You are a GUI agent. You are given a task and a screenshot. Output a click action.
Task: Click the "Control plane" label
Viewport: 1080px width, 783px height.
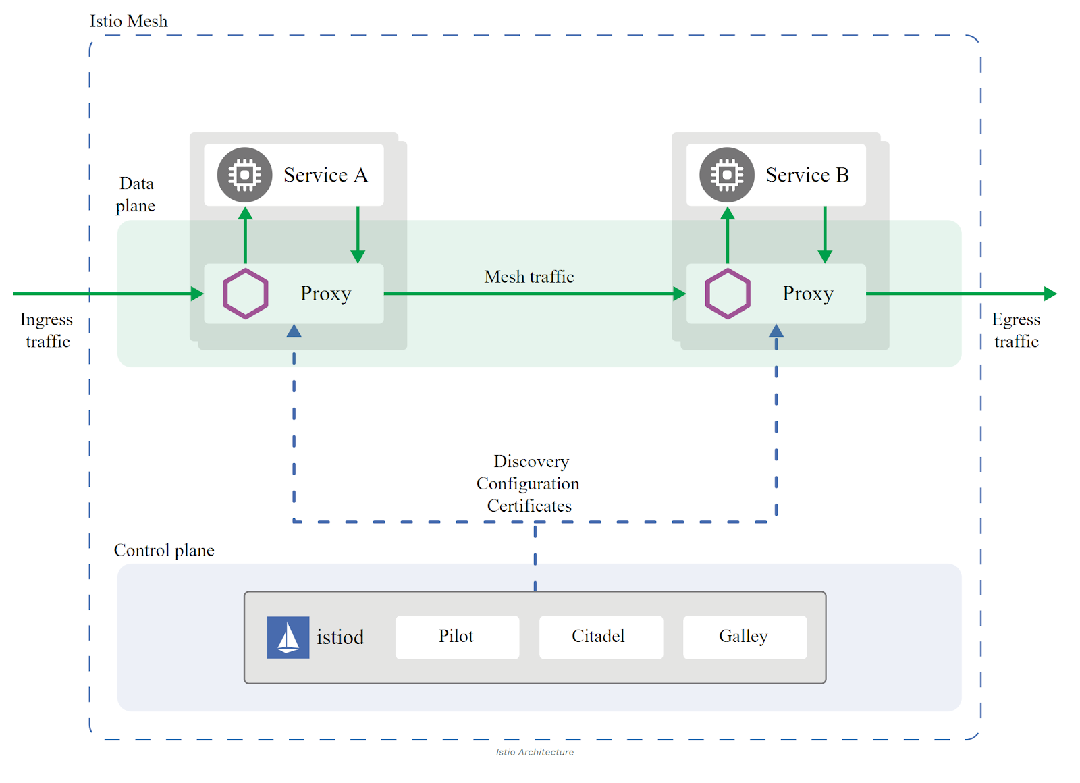tap(164, 551)
